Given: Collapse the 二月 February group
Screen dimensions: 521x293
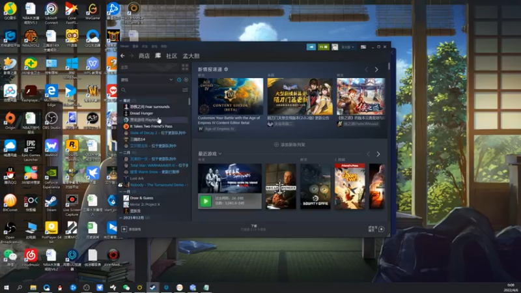Looking at the screenshot, I should tap(121, 152).
